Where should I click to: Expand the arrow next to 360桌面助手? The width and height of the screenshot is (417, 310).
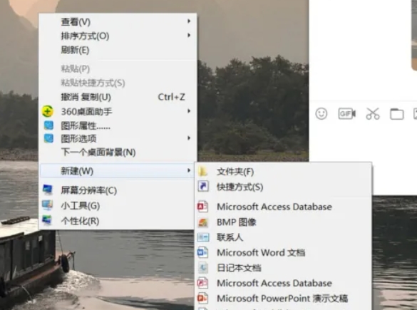coord(189,111)
